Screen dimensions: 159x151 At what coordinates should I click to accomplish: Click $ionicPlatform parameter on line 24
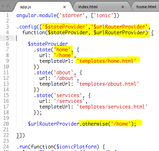[x=76, y=147]
